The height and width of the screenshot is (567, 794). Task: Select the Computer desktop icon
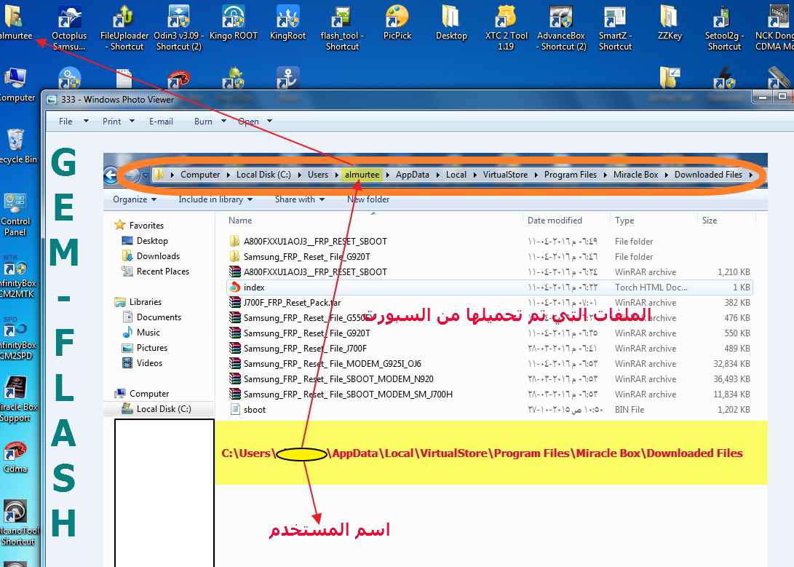click(15, 84)
